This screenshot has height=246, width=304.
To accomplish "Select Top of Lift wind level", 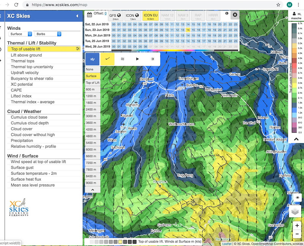I will [92, 83].
